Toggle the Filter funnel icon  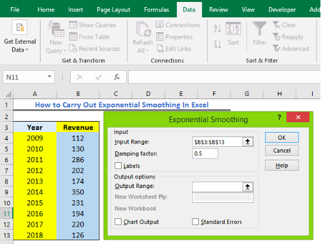click(x=259, y=28)
